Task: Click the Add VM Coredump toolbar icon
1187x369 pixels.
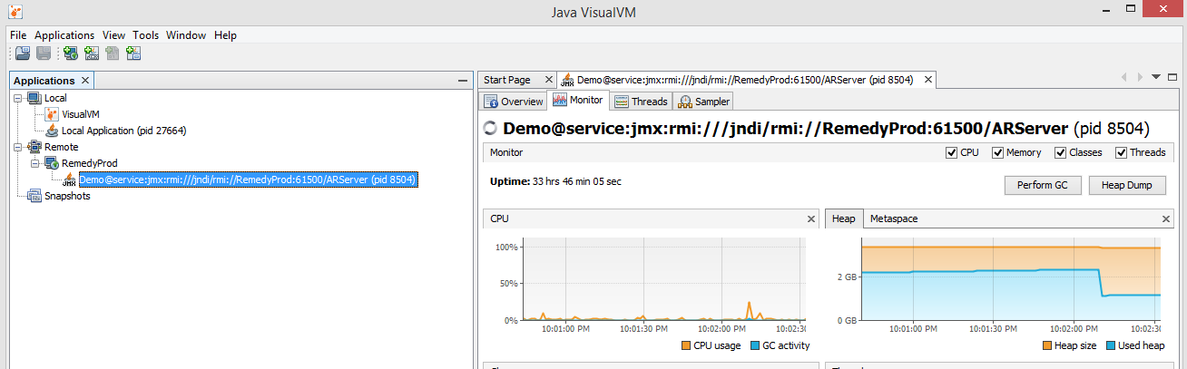Action: pyautogui.click(x=113, y=53)
